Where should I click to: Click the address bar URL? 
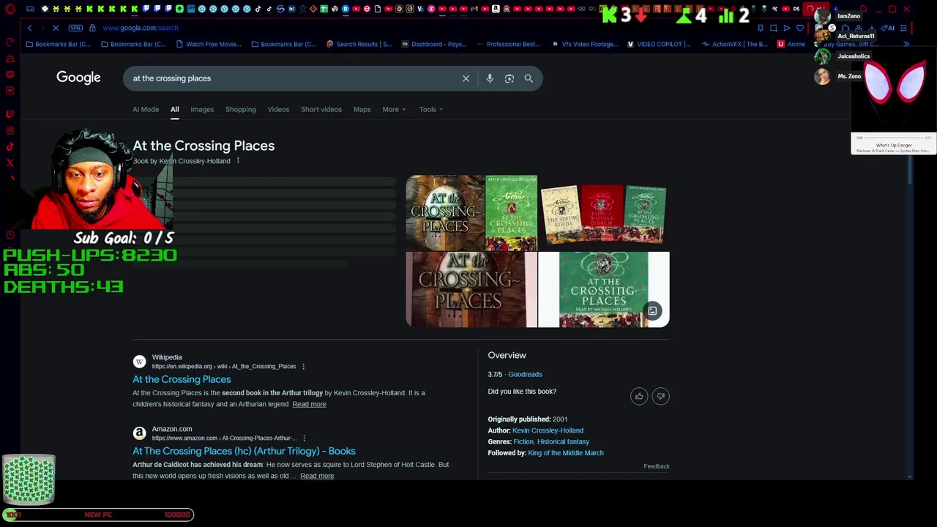[141, 28]
